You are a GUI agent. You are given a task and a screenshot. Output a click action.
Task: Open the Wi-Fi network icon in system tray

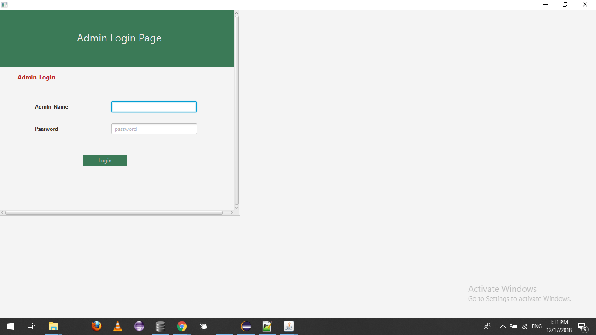(524, 326)
